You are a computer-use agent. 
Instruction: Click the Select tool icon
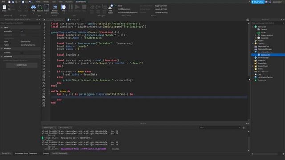pos(46,7)
